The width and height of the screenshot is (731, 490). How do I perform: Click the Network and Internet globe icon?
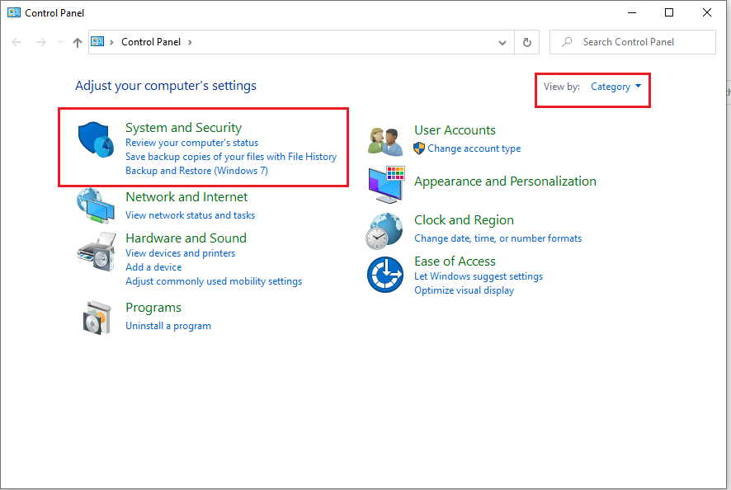click(x=95, y=205)
